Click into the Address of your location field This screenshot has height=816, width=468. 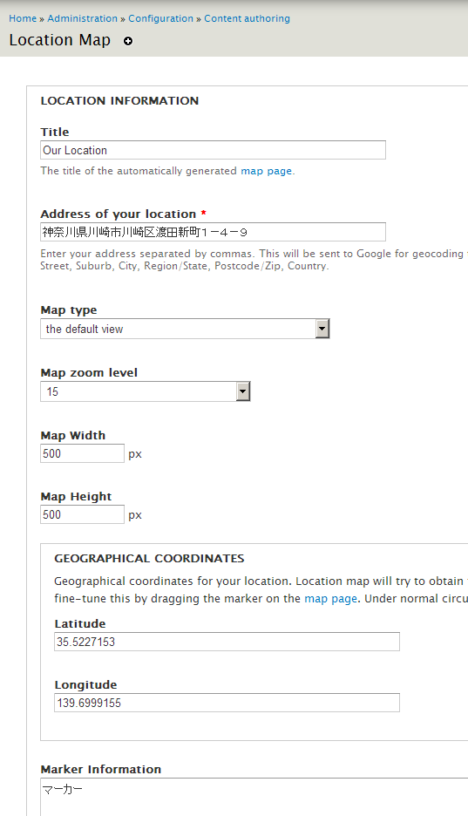tap(214, 232)
